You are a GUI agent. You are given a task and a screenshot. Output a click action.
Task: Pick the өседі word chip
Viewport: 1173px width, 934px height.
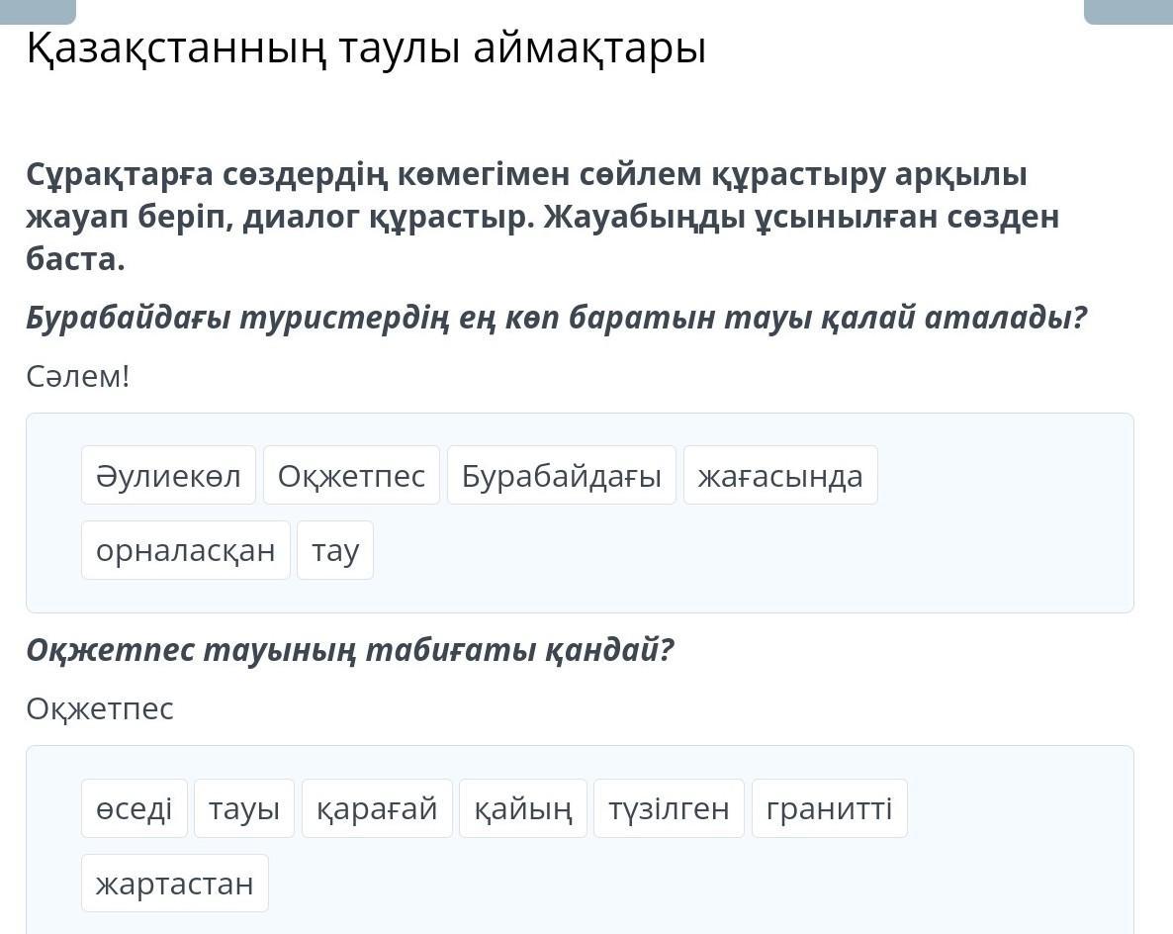[134, 808]
